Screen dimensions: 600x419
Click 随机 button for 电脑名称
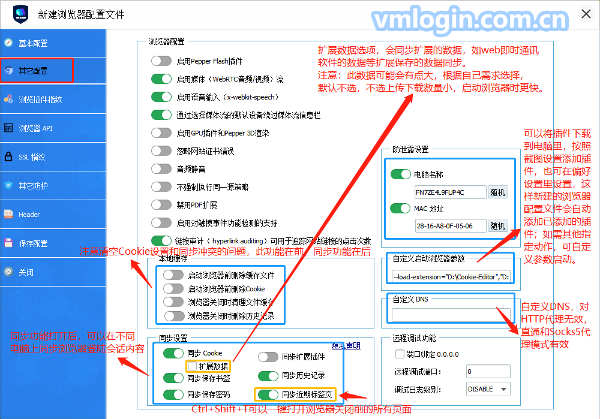click(x=497, y=192)
